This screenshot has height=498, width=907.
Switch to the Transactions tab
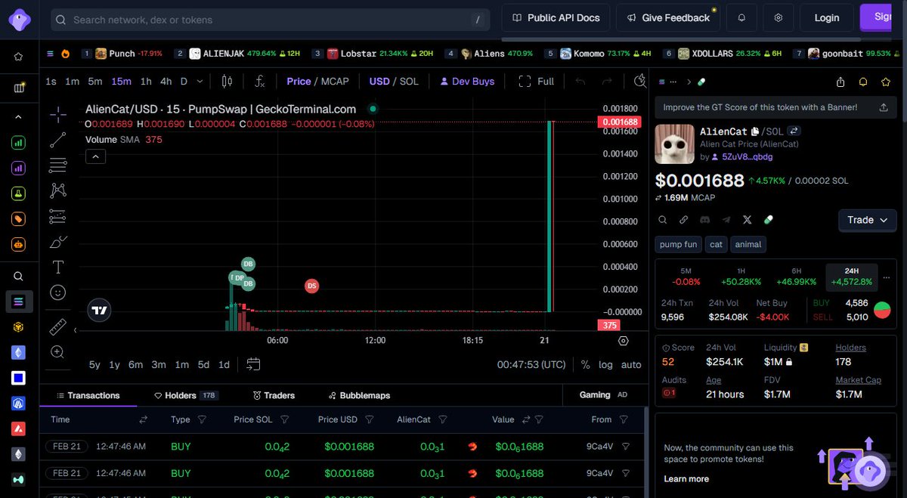(88, 395)
